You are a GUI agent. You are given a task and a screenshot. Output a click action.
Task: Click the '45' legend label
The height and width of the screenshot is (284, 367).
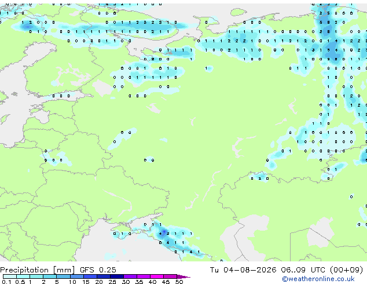(166, 282)
